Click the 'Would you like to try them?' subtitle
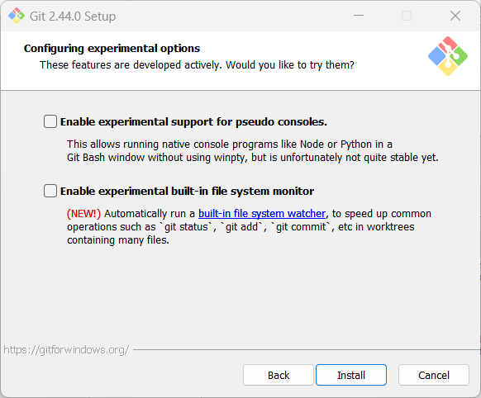The image size is (481, 398). coord(290,65)
